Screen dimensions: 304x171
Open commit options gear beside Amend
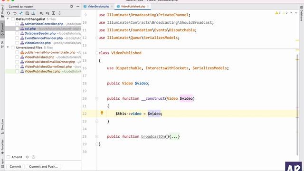pyautogui.click(x=28, y=157)
